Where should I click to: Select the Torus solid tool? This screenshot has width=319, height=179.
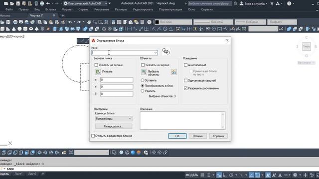tap(31, 29)
